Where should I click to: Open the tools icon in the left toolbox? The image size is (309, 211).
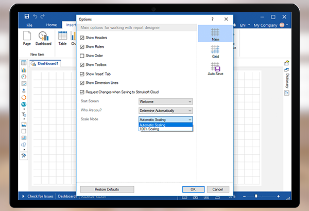tap(24, 155)
